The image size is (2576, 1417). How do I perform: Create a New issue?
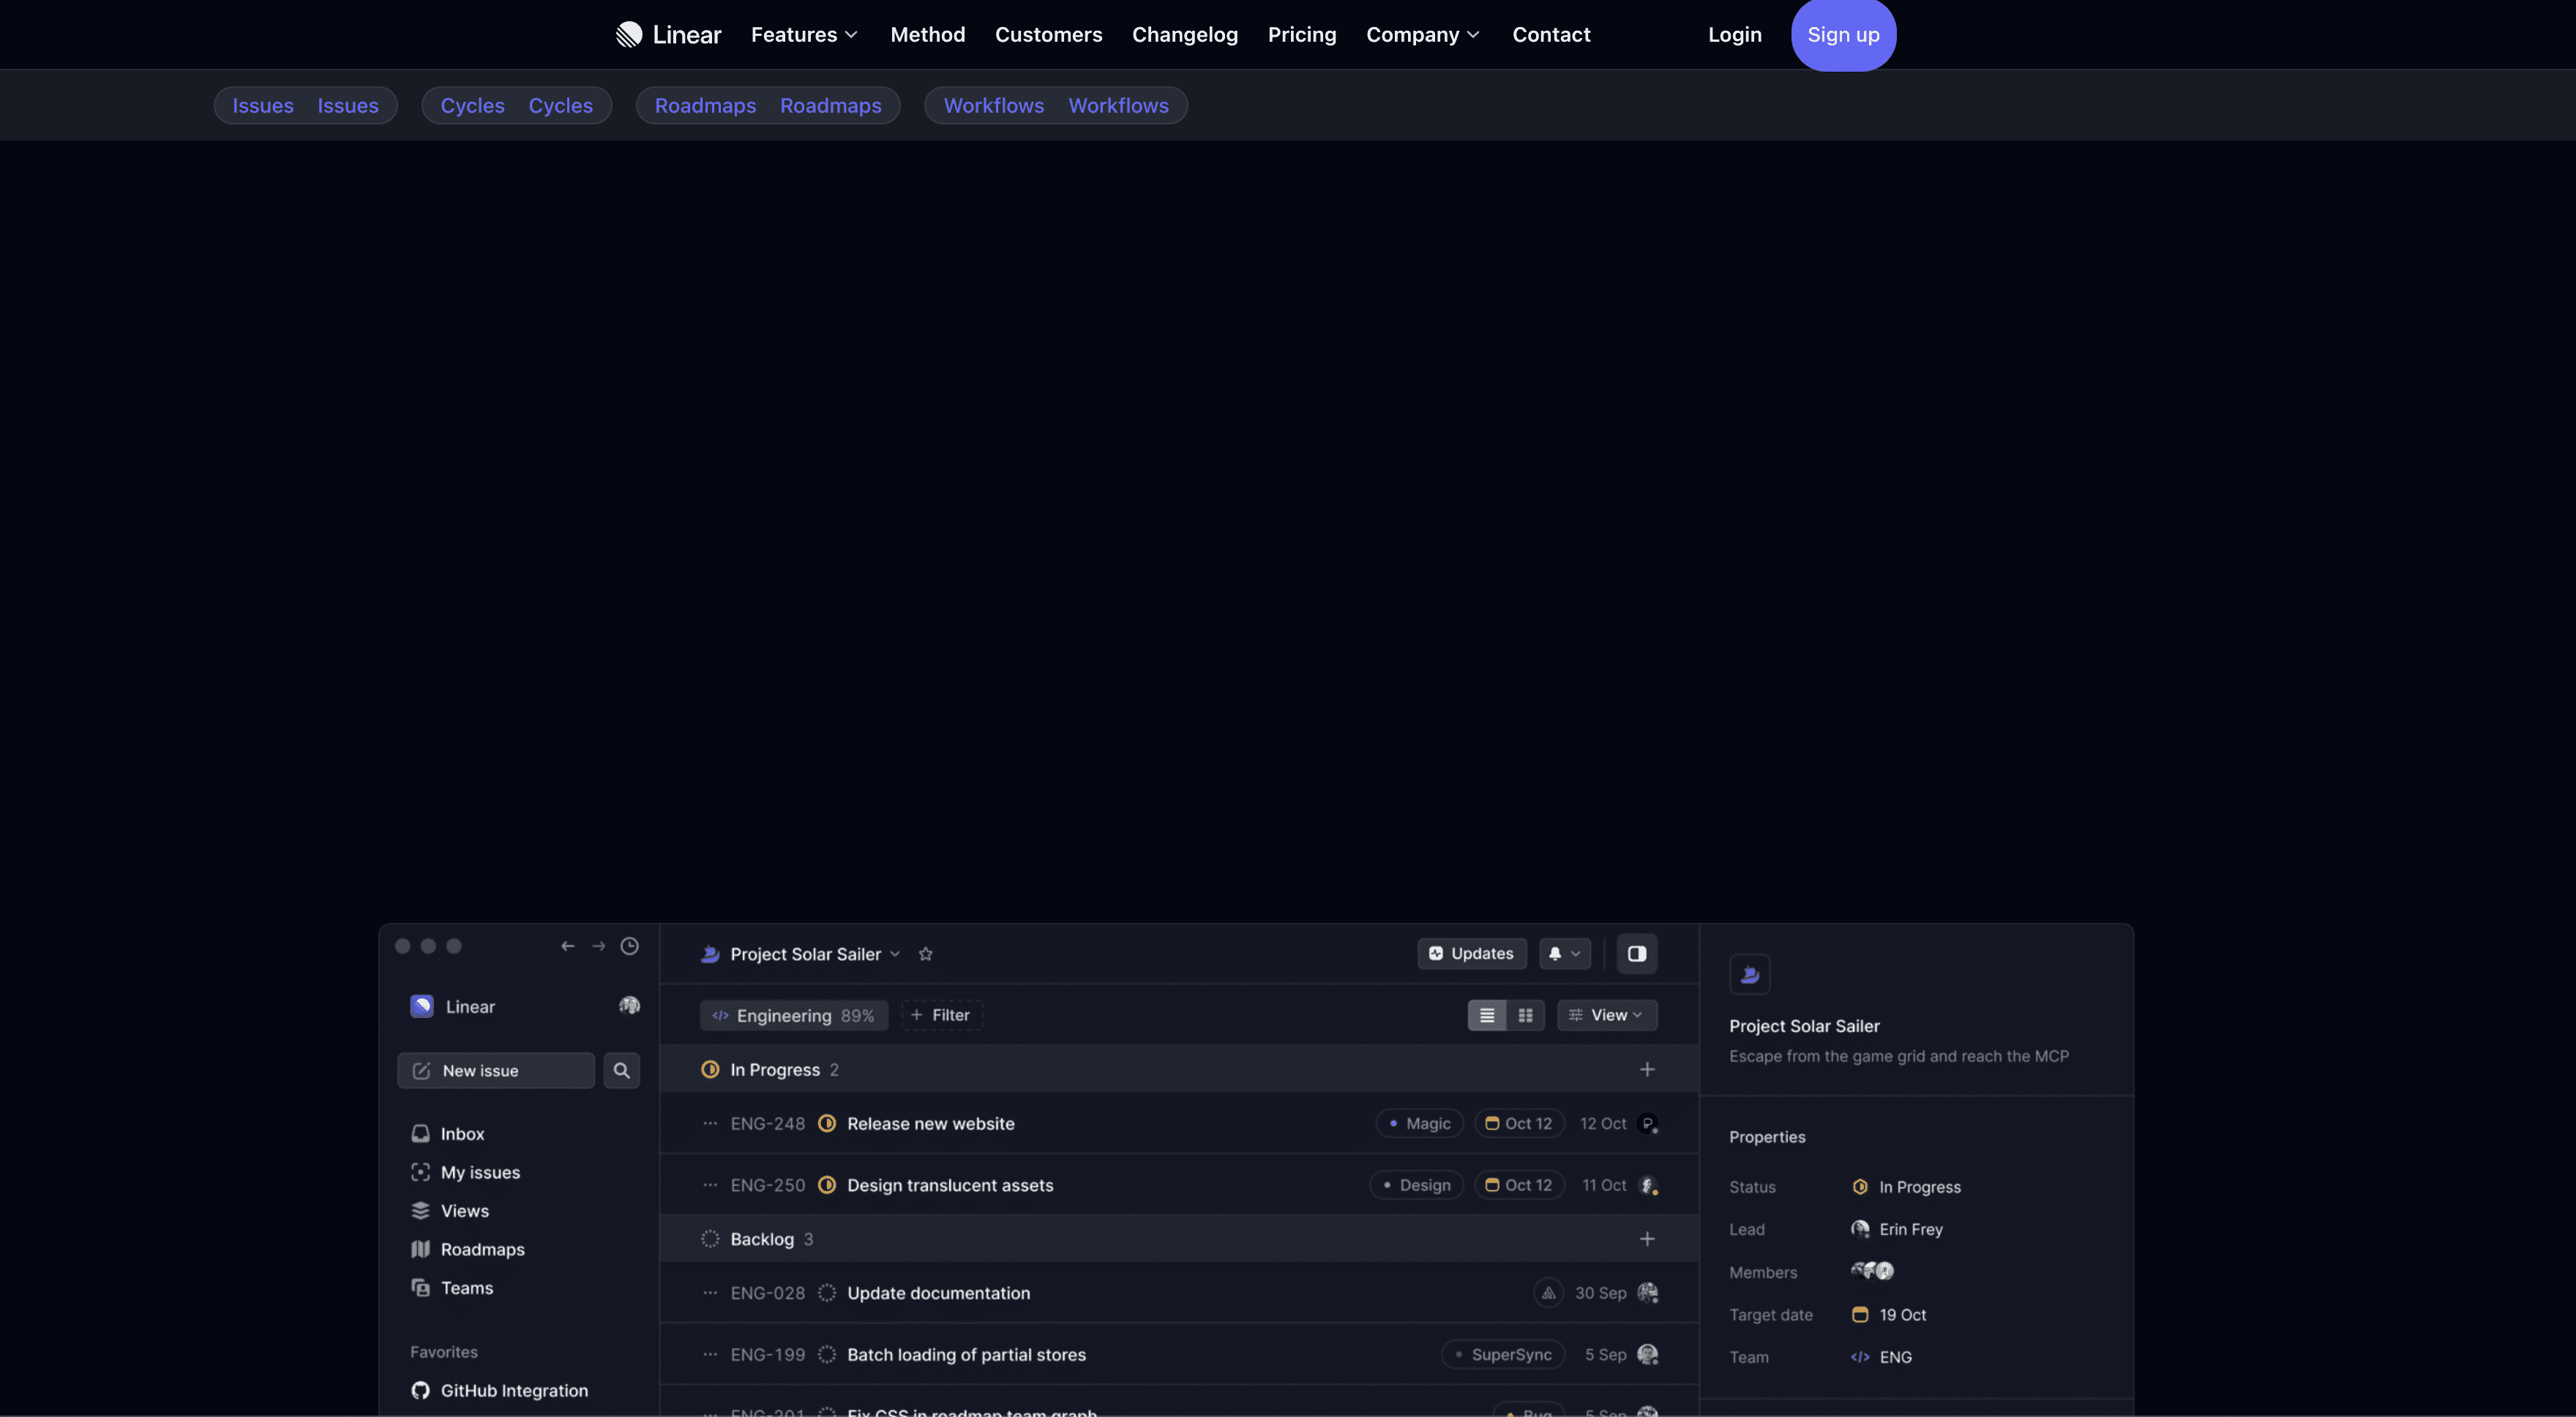click(496, 1070)
